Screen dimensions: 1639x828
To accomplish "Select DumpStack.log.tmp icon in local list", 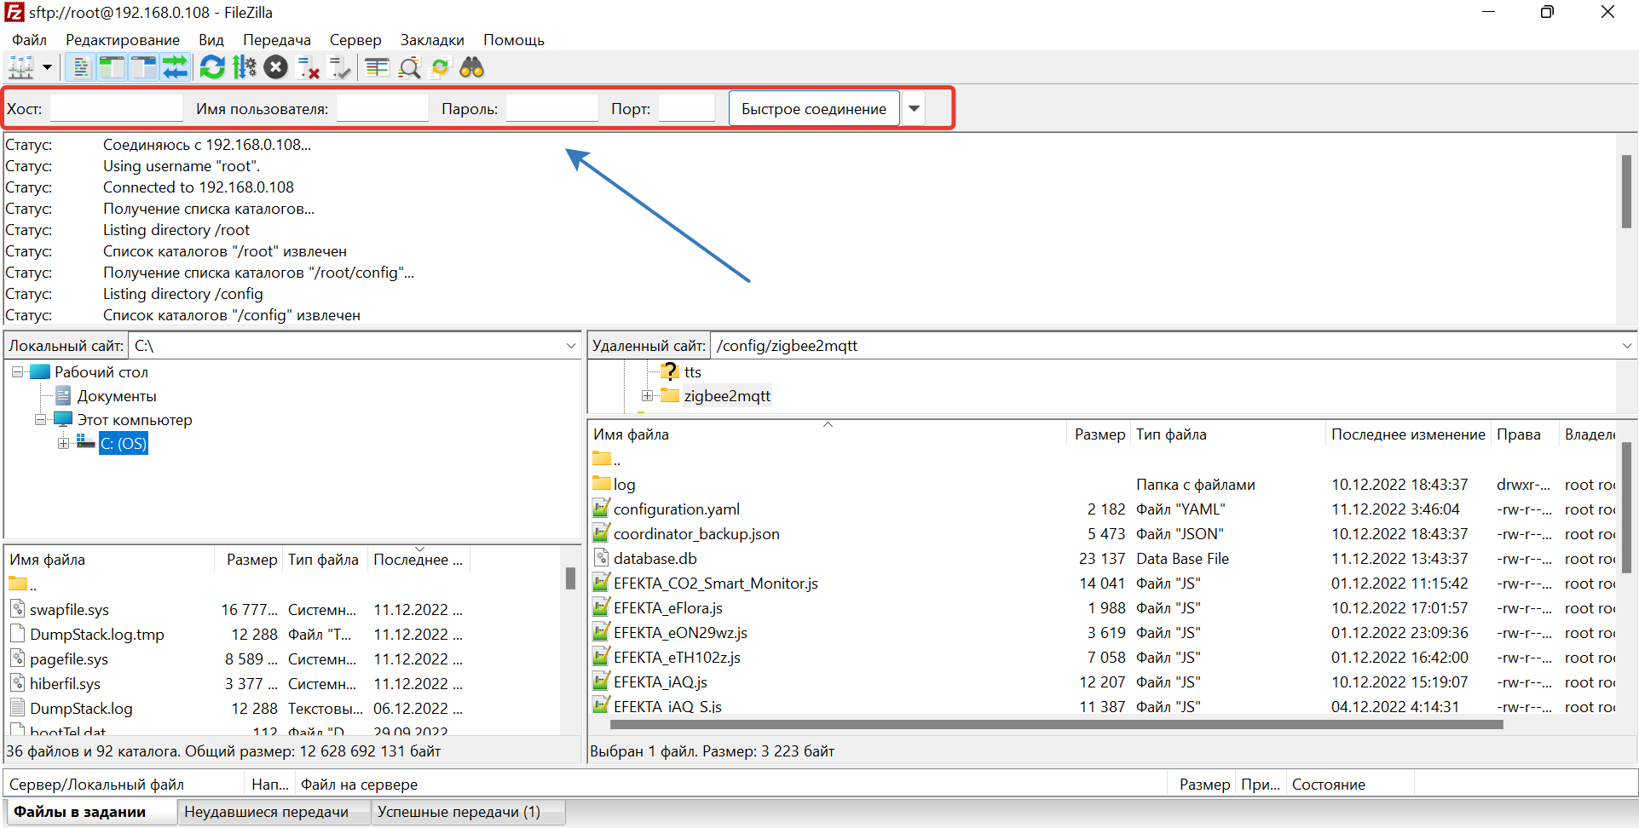I will [x=17, y=634].
